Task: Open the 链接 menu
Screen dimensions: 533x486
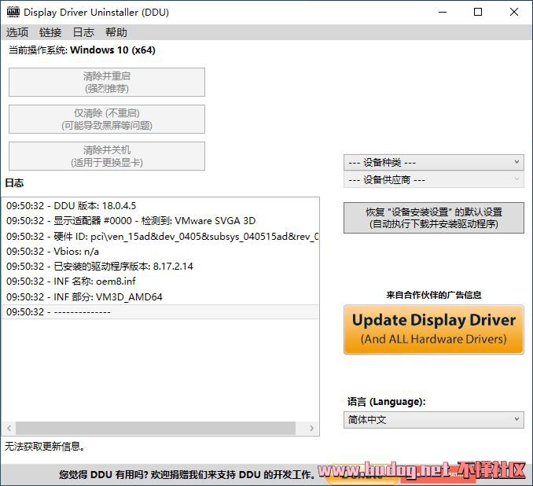Action: tap(50, 33)
